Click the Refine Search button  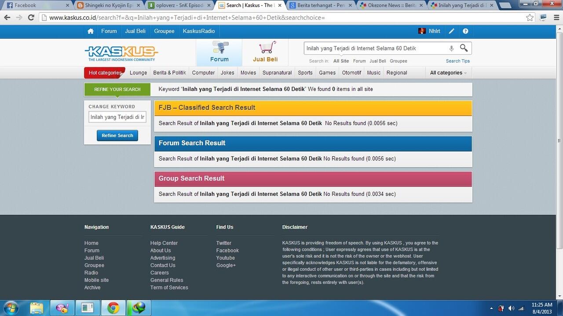coord(117,136)
